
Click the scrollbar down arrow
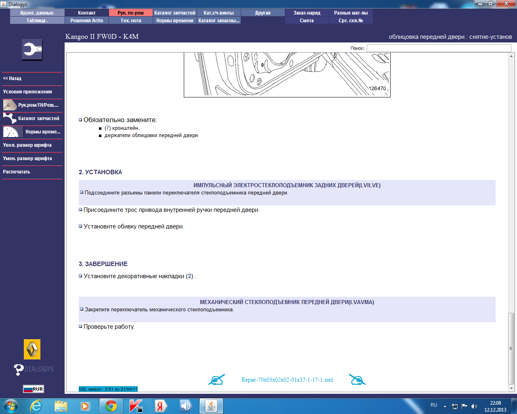tap(511, 389)
